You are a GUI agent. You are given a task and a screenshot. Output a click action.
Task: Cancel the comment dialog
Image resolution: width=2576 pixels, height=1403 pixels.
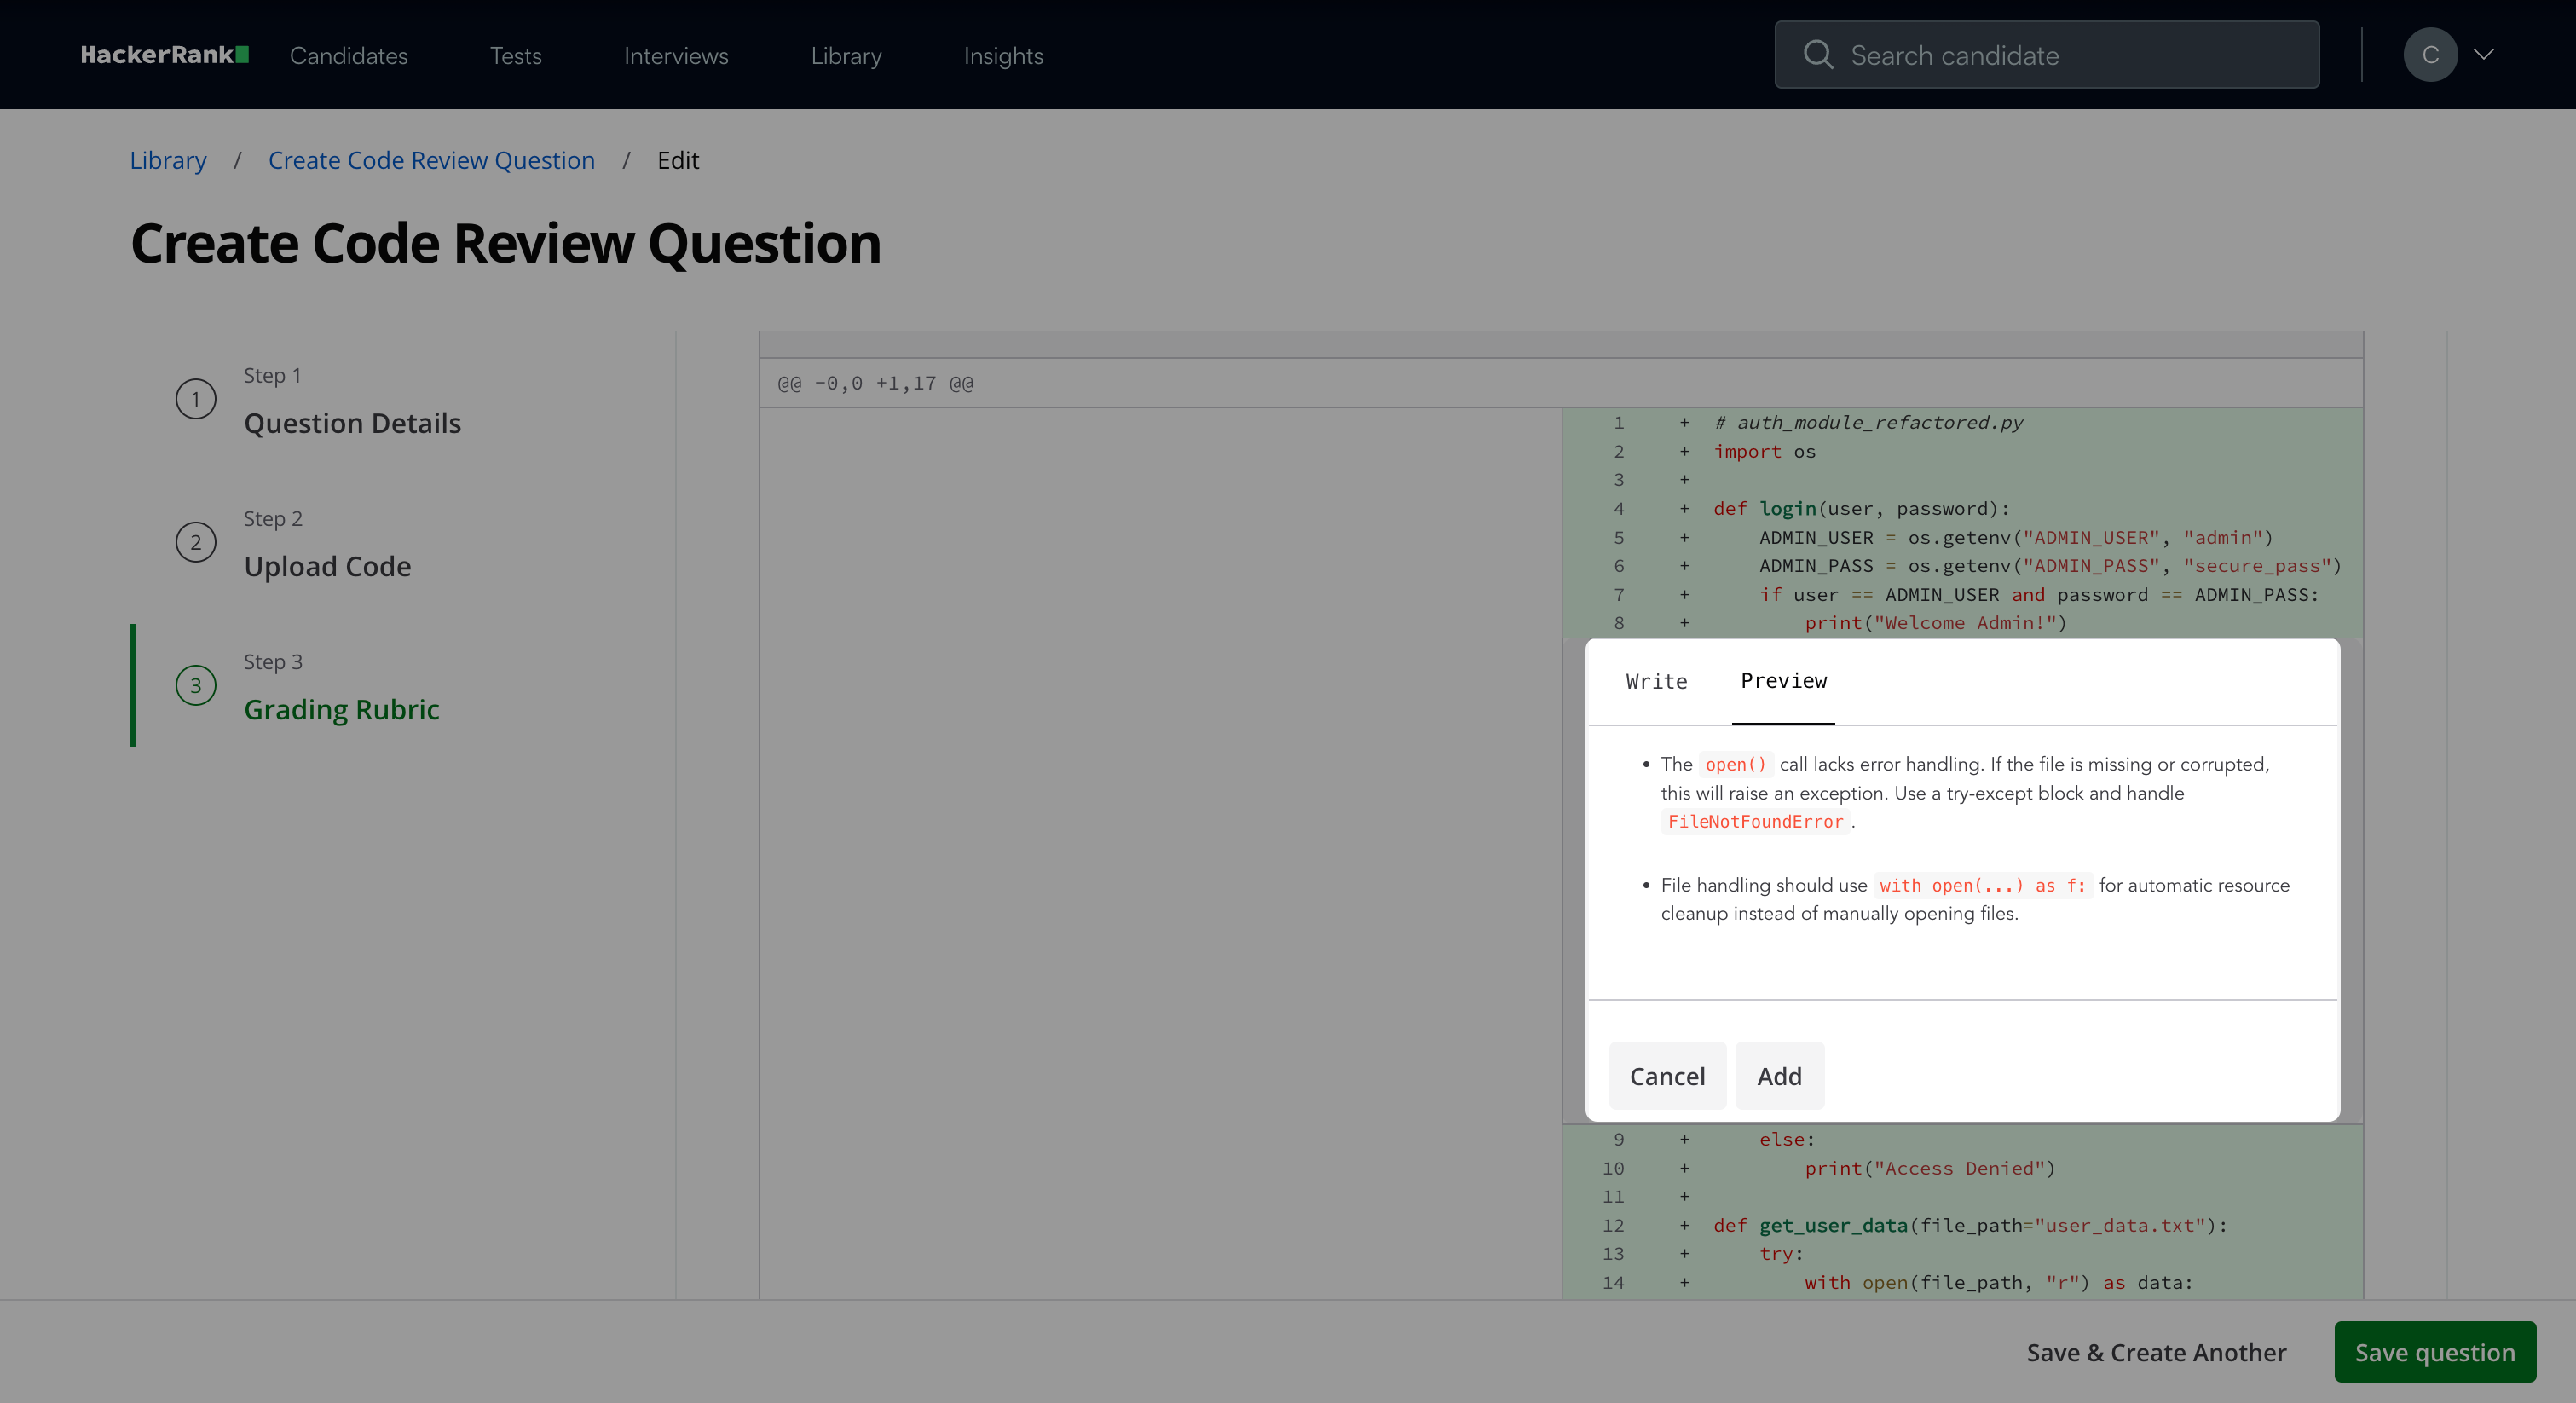(1667, 1076)
